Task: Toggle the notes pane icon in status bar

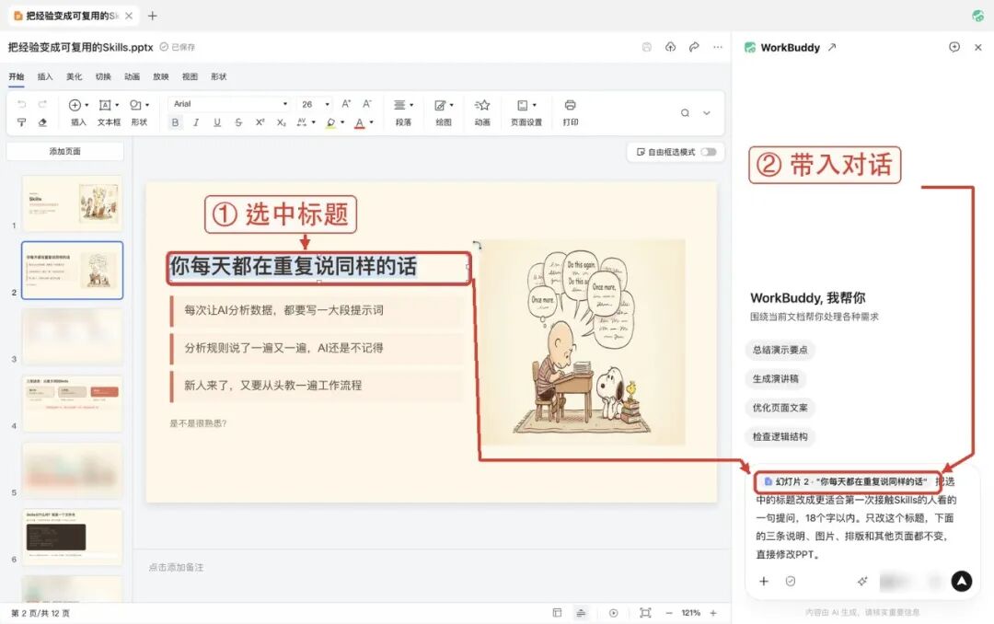Action: (x=581, y=613)
